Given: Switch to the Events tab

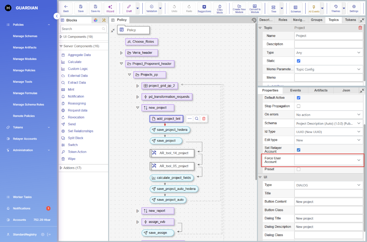Looking at the screenshot, I should [295, 90].
